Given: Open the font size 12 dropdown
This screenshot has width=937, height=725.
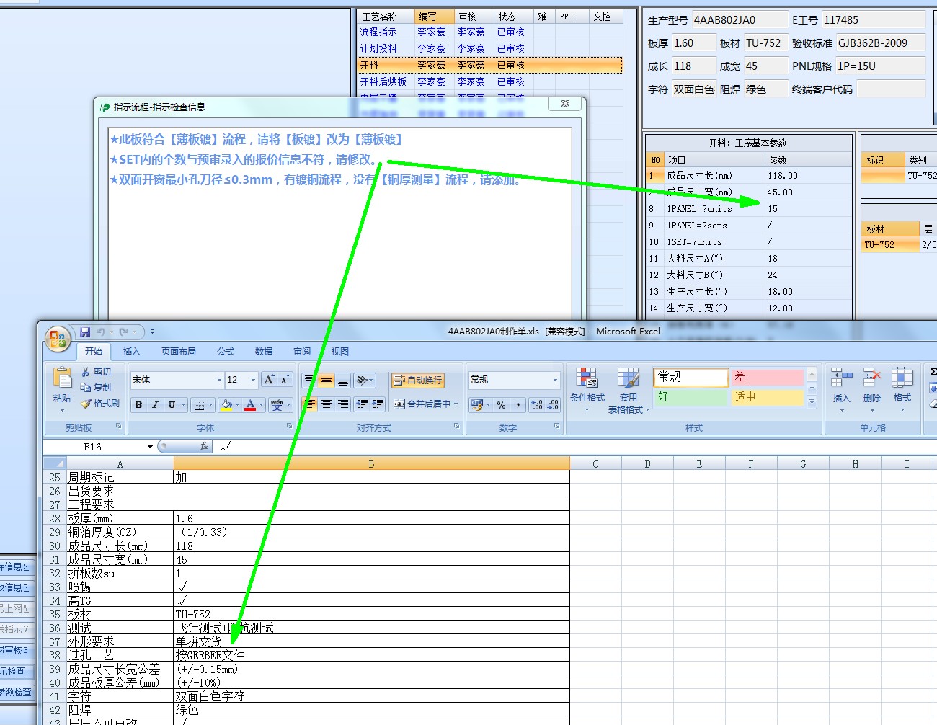Looking at the screenshot, I should click(x=252, y=380).
